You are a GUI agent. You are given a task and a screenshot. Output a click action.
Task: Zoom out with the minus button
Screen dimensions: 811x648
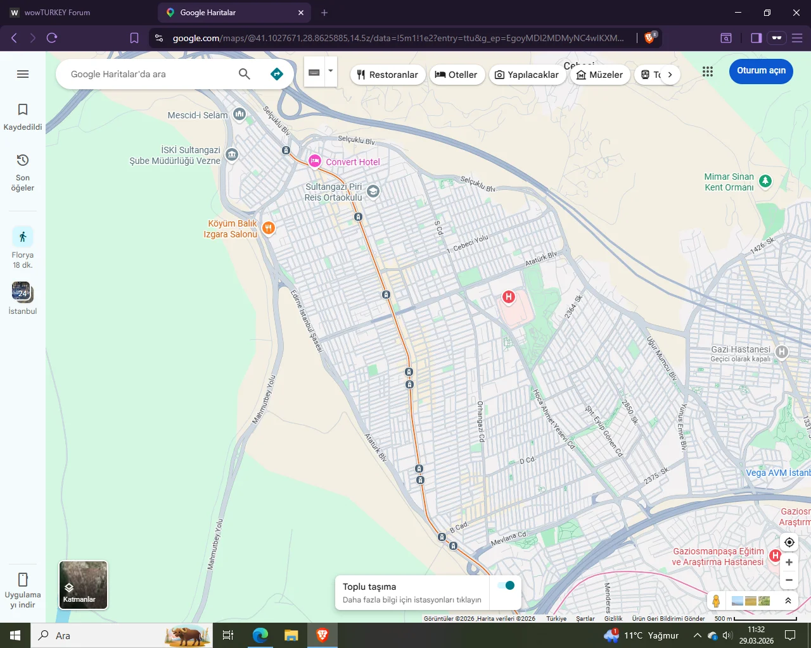[x=789, y=580]
